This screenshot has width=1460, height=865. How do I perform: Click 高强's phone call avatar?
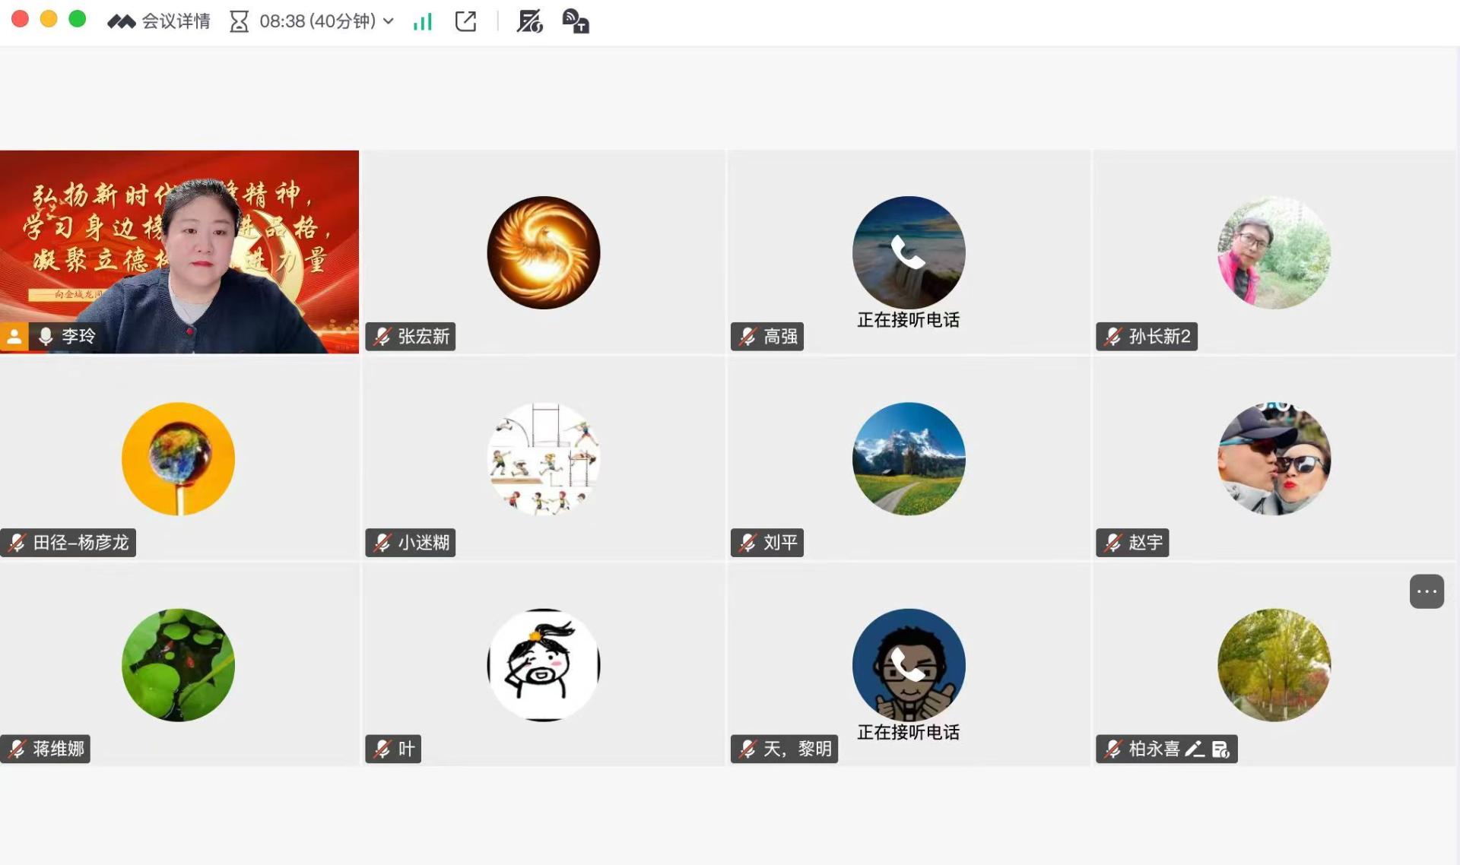[909, 252]
